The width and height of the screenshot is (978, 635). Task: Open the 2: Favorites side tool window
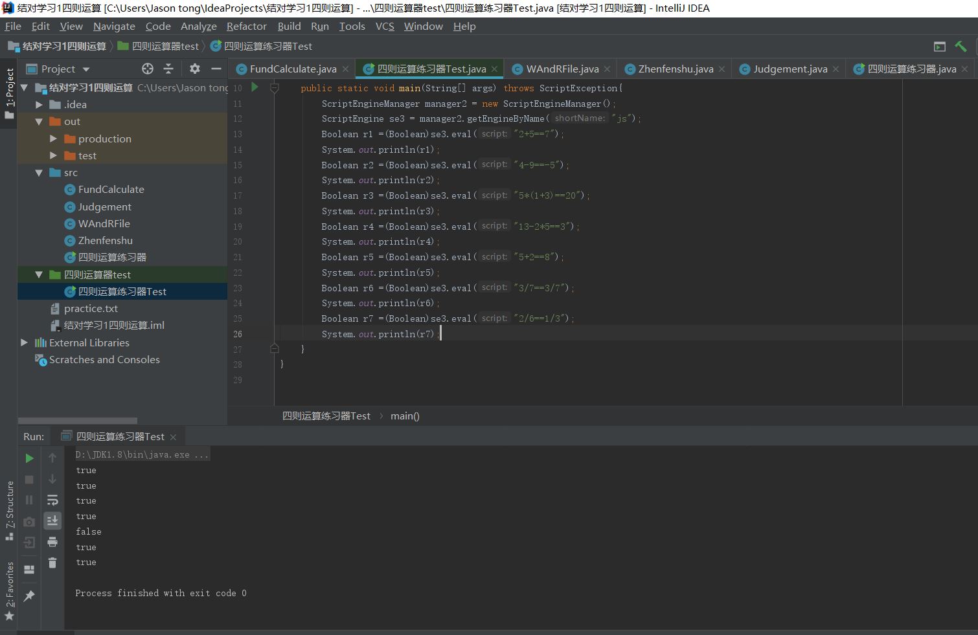click(x=9, y=590)
